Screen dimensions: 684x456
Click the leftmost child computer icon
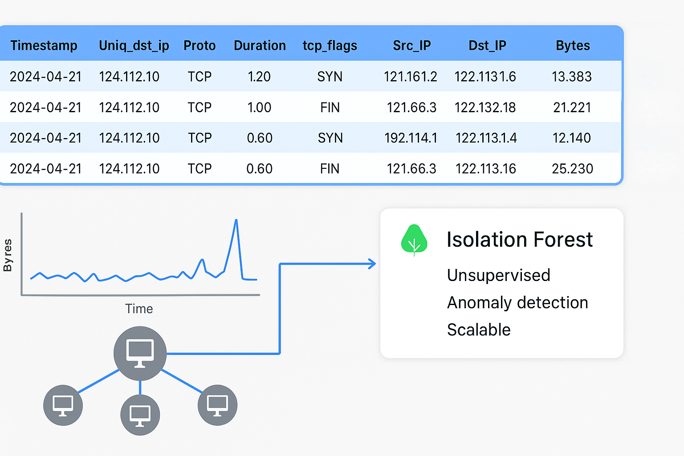63,405
